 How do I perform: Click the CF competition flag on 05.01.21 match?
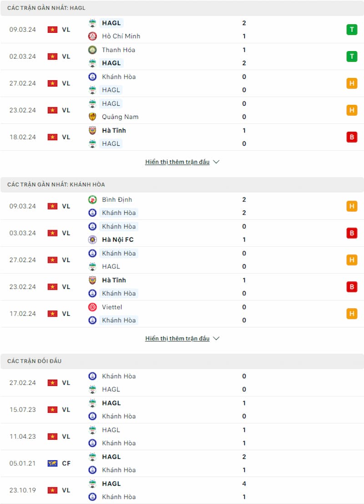click(x=52, y=463)
